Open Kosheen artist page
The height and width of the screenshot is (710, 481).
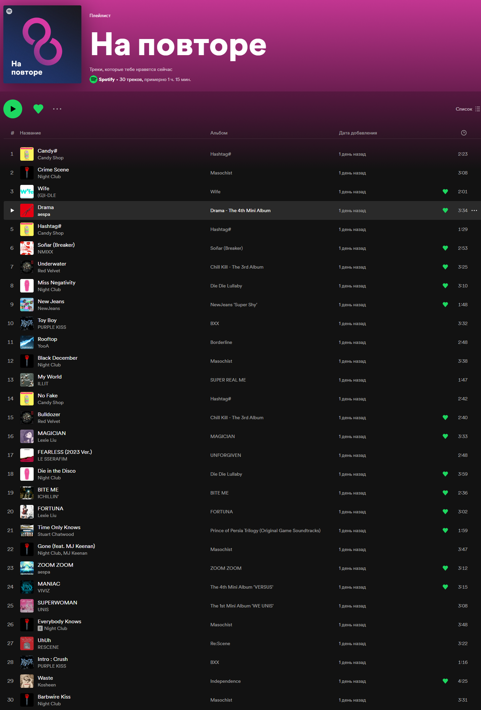[47, 685]
